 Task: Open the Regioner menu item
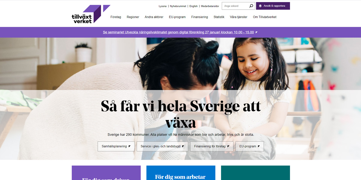[133, 17]
